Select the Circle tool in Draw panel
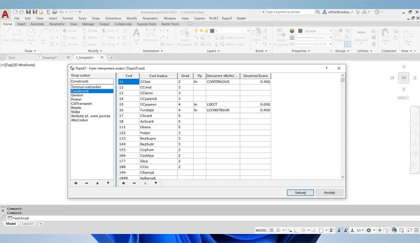The width and height of the screenshot is (420, 243). click(x=31, y=35)
